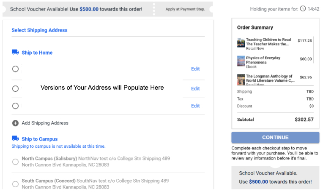
Task: Edit the second shipping address
Action: [x=195, y=89]
